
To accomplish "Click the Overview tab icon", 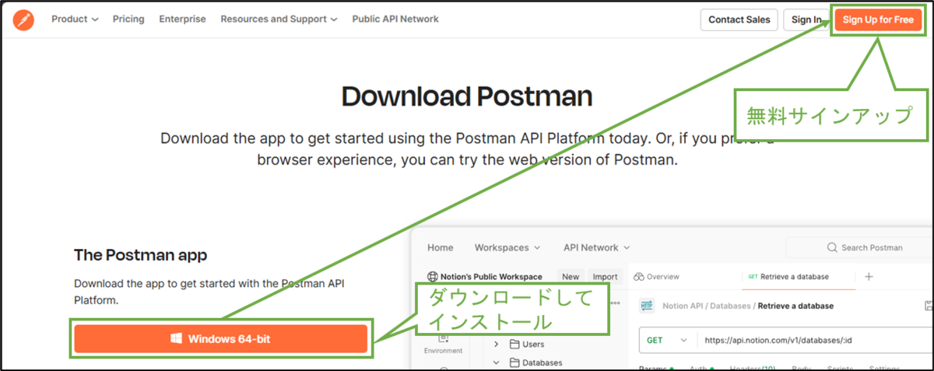I will coord(639,277).
